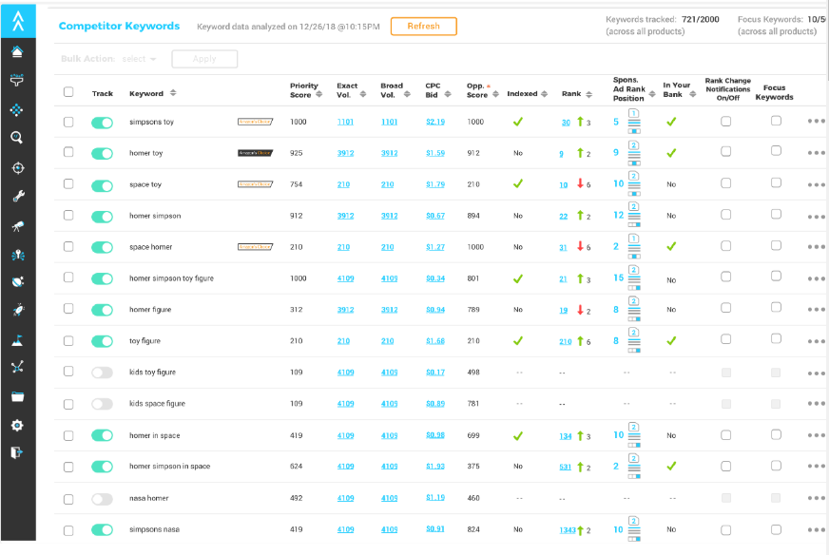829x555 pixels.
Task: Sort by Broad Vol. column
Action: [x=407, y=94]
